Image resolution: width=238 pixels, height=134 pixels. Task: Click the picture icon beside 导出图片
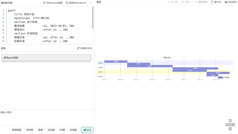click(x=226, y=2)
